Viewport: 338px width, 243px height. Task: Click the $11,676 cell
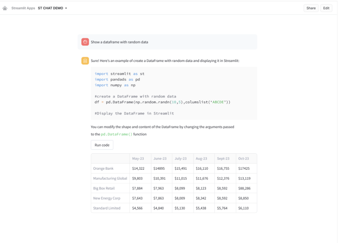coord(204,178)
